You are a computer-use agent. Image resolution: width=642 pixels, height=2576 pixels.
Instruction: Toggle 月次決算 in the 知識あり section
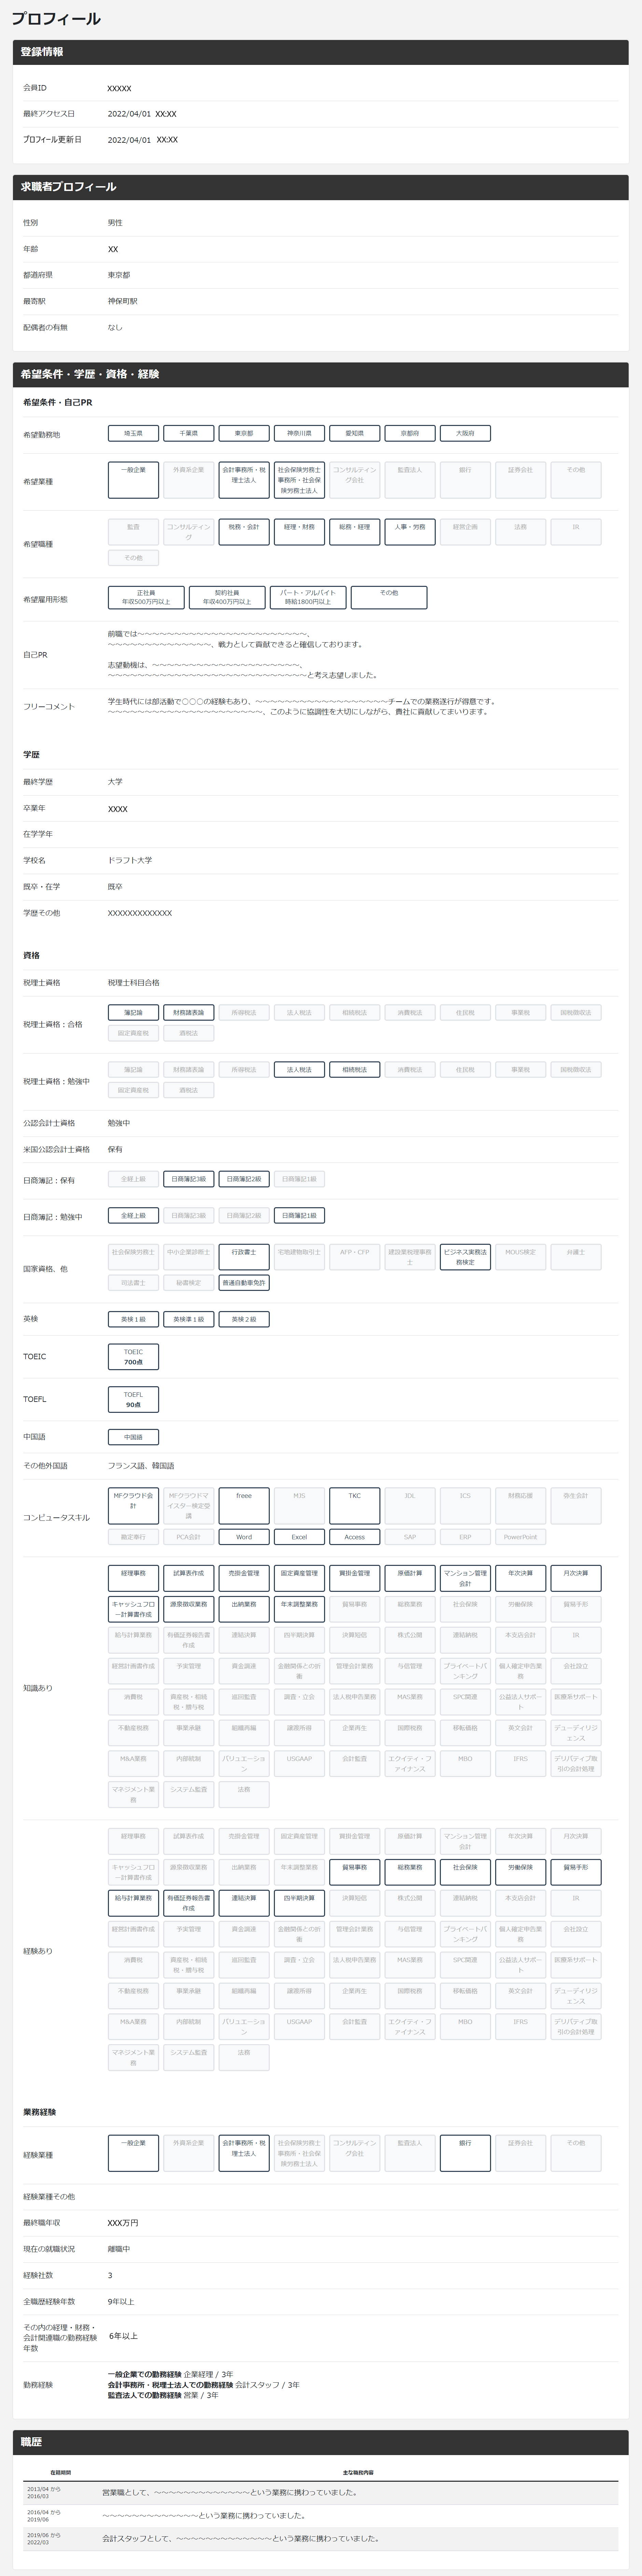[x=576, y=1578]
